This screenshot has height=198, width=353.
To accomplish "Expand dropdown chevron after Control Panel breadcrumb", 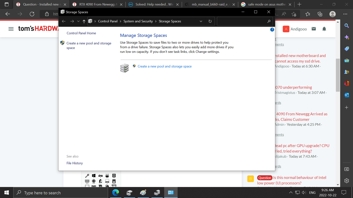I will [121, 21].
